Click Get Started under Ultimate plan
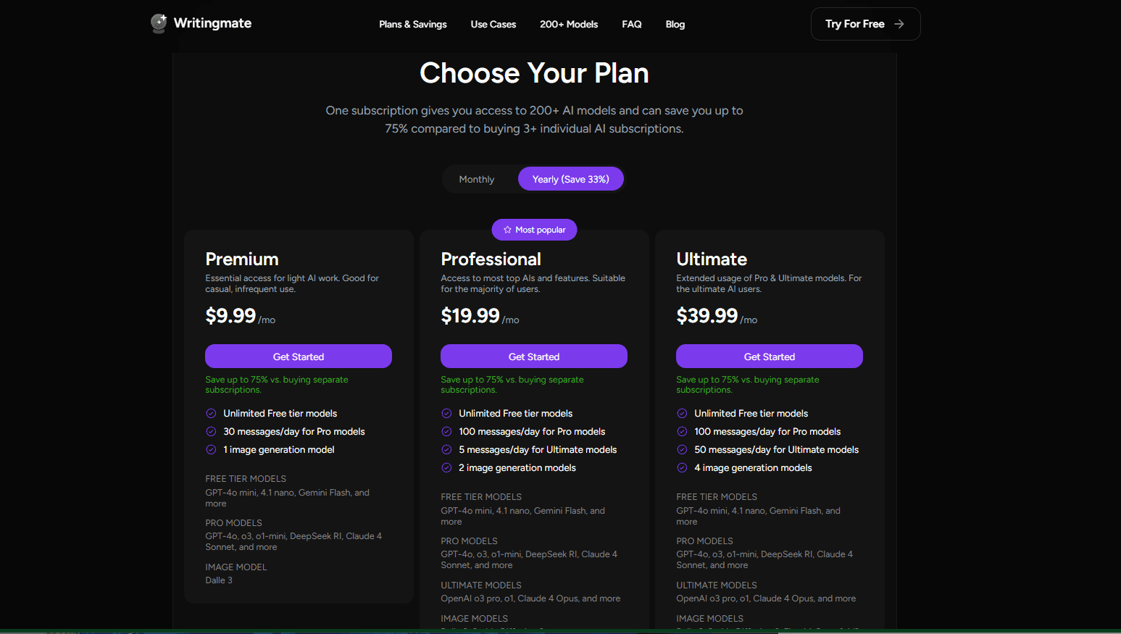This screenshot has height=634, width=1121. pos(770,356)
